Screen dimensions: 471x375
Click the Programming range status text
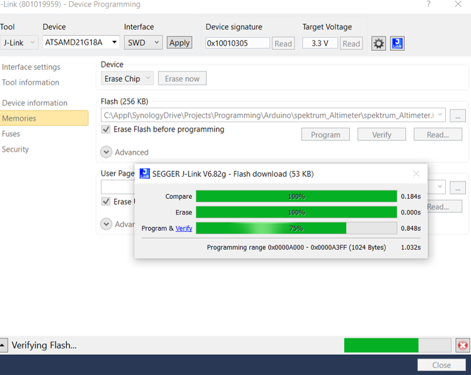pyautogui.click(x=296, y=247)
